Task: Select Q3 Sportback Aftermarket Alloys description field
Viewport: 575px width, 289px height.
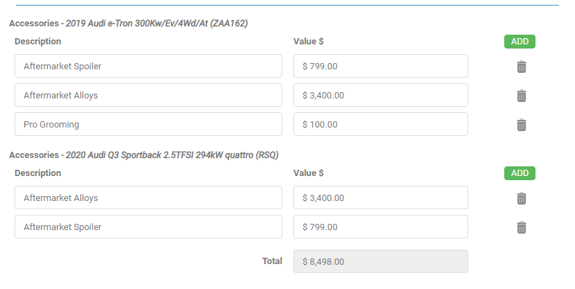Action: 148,198
